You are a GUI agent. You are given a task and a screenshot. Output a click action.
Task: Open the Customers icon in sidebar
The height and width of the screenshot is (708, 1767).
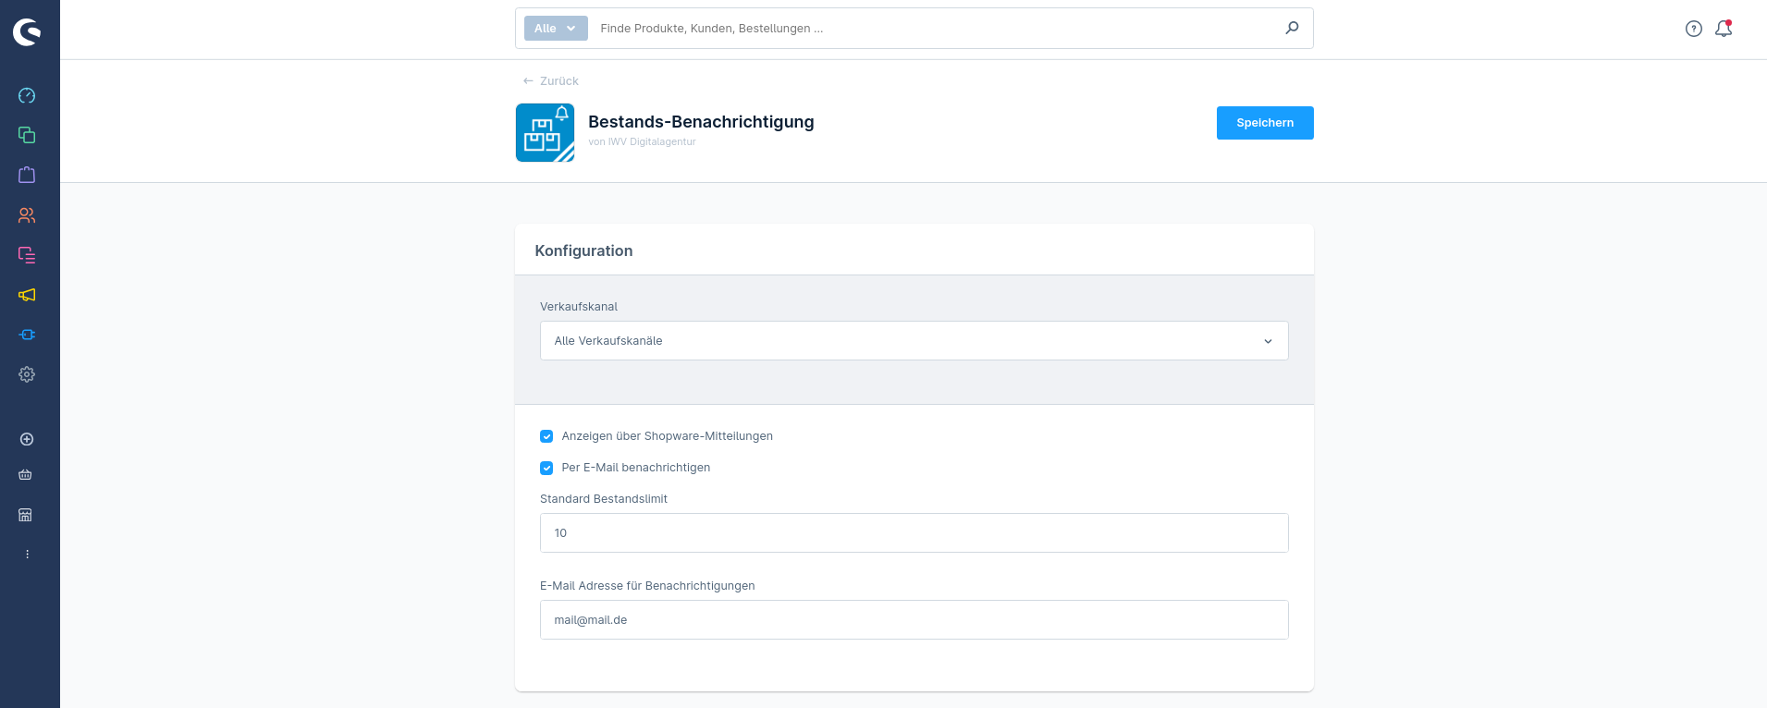click(27, 215)
